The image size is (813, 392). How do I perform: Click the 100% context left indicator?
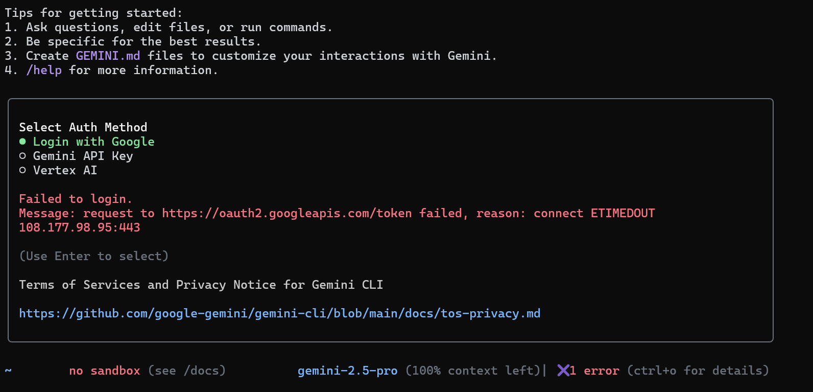473,371
